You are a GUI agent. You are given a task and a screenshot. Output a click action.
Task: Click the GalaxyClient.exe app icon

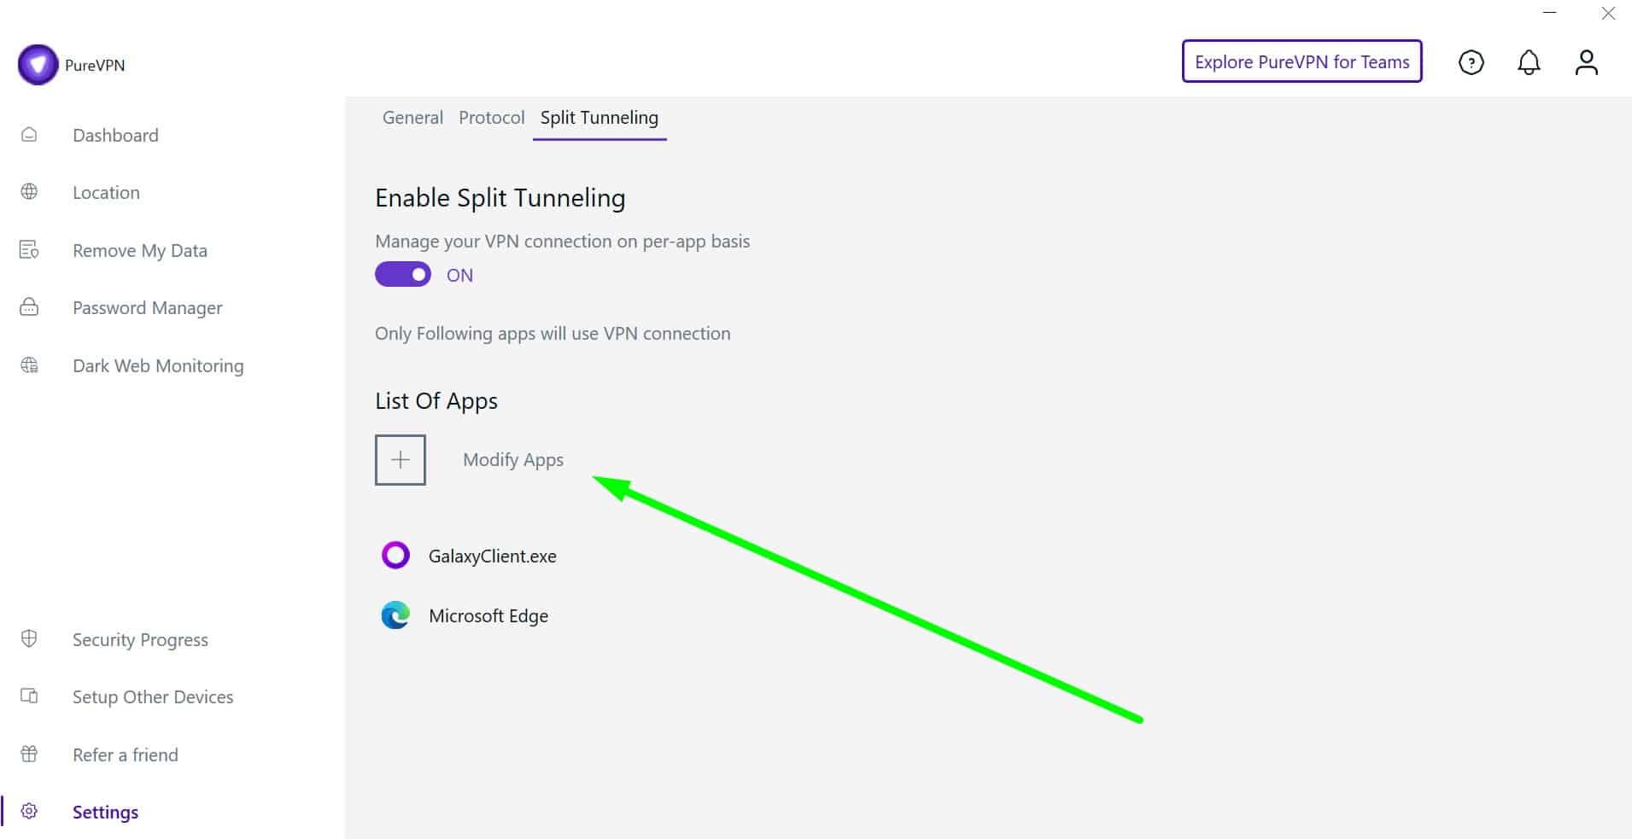pos(395,556)
